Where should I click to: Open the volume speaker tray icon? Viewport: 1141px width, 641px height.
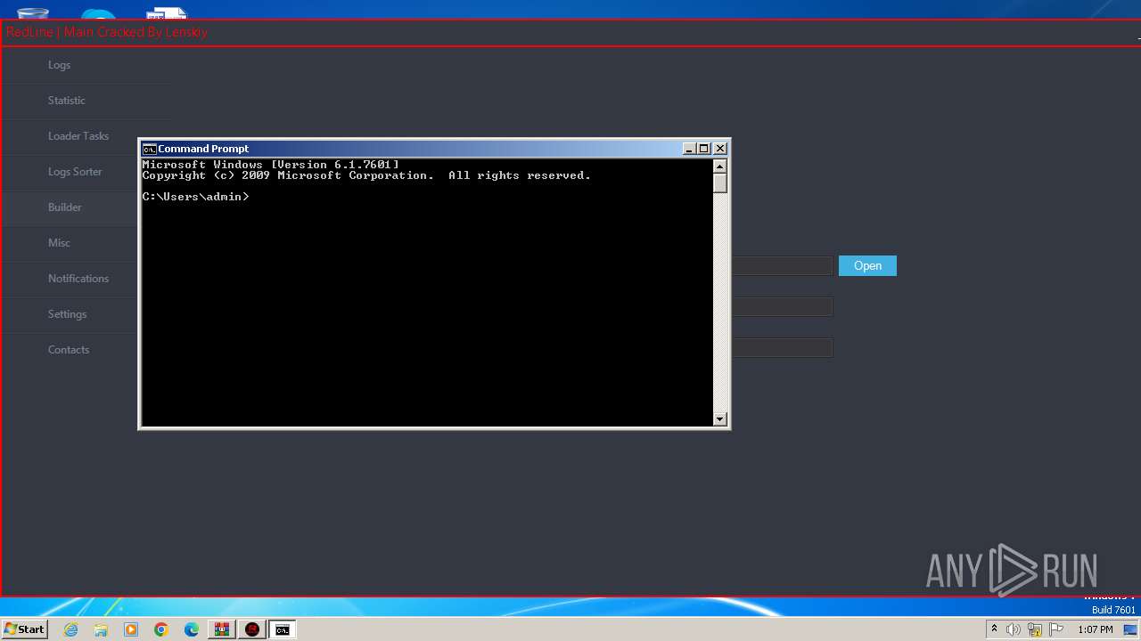point(1014,629)
